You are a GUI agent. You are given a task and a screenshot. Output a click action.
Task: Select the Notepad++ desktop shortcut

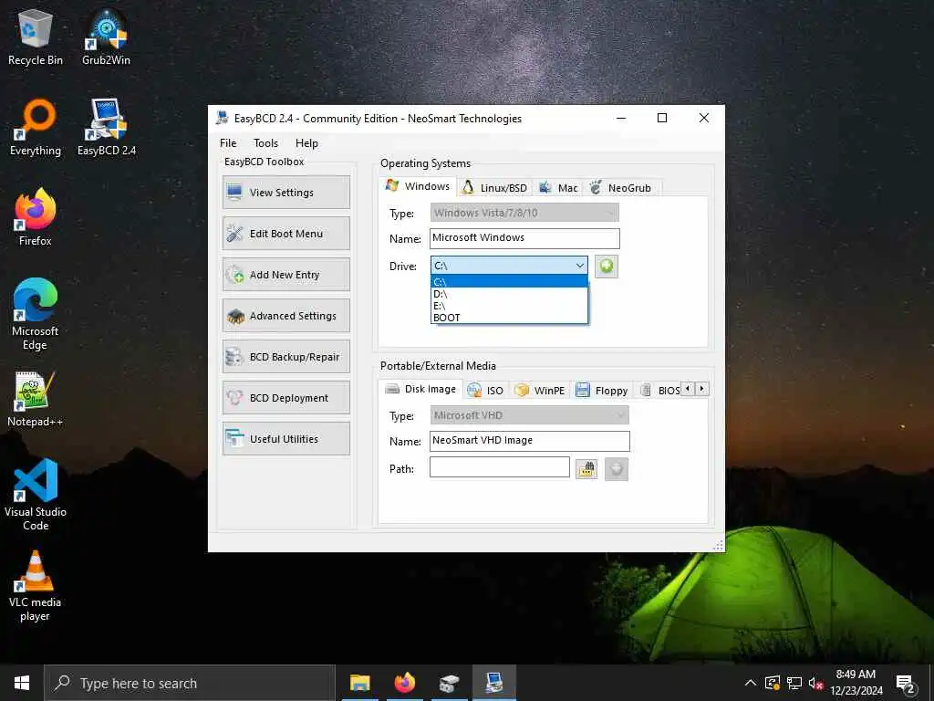(x=36, y=399)
